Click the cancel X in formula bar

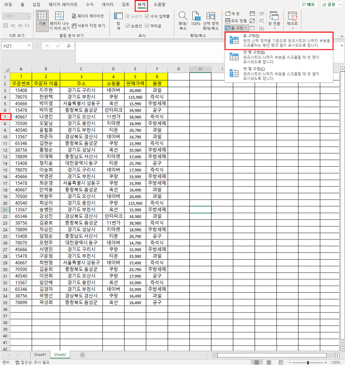[x=47, y=46]
